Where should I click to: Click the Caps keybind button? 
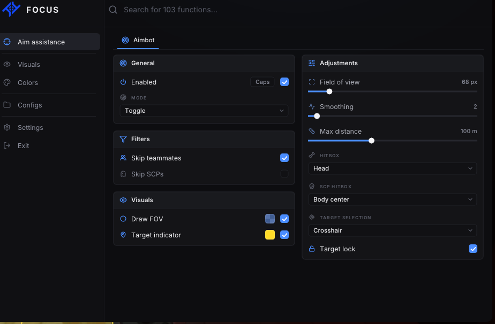262,82
